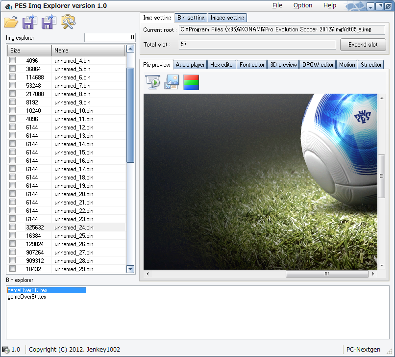The image size is (395, 357).
Task: Switch to the Hex editor tab
Action: pos(222,65)
